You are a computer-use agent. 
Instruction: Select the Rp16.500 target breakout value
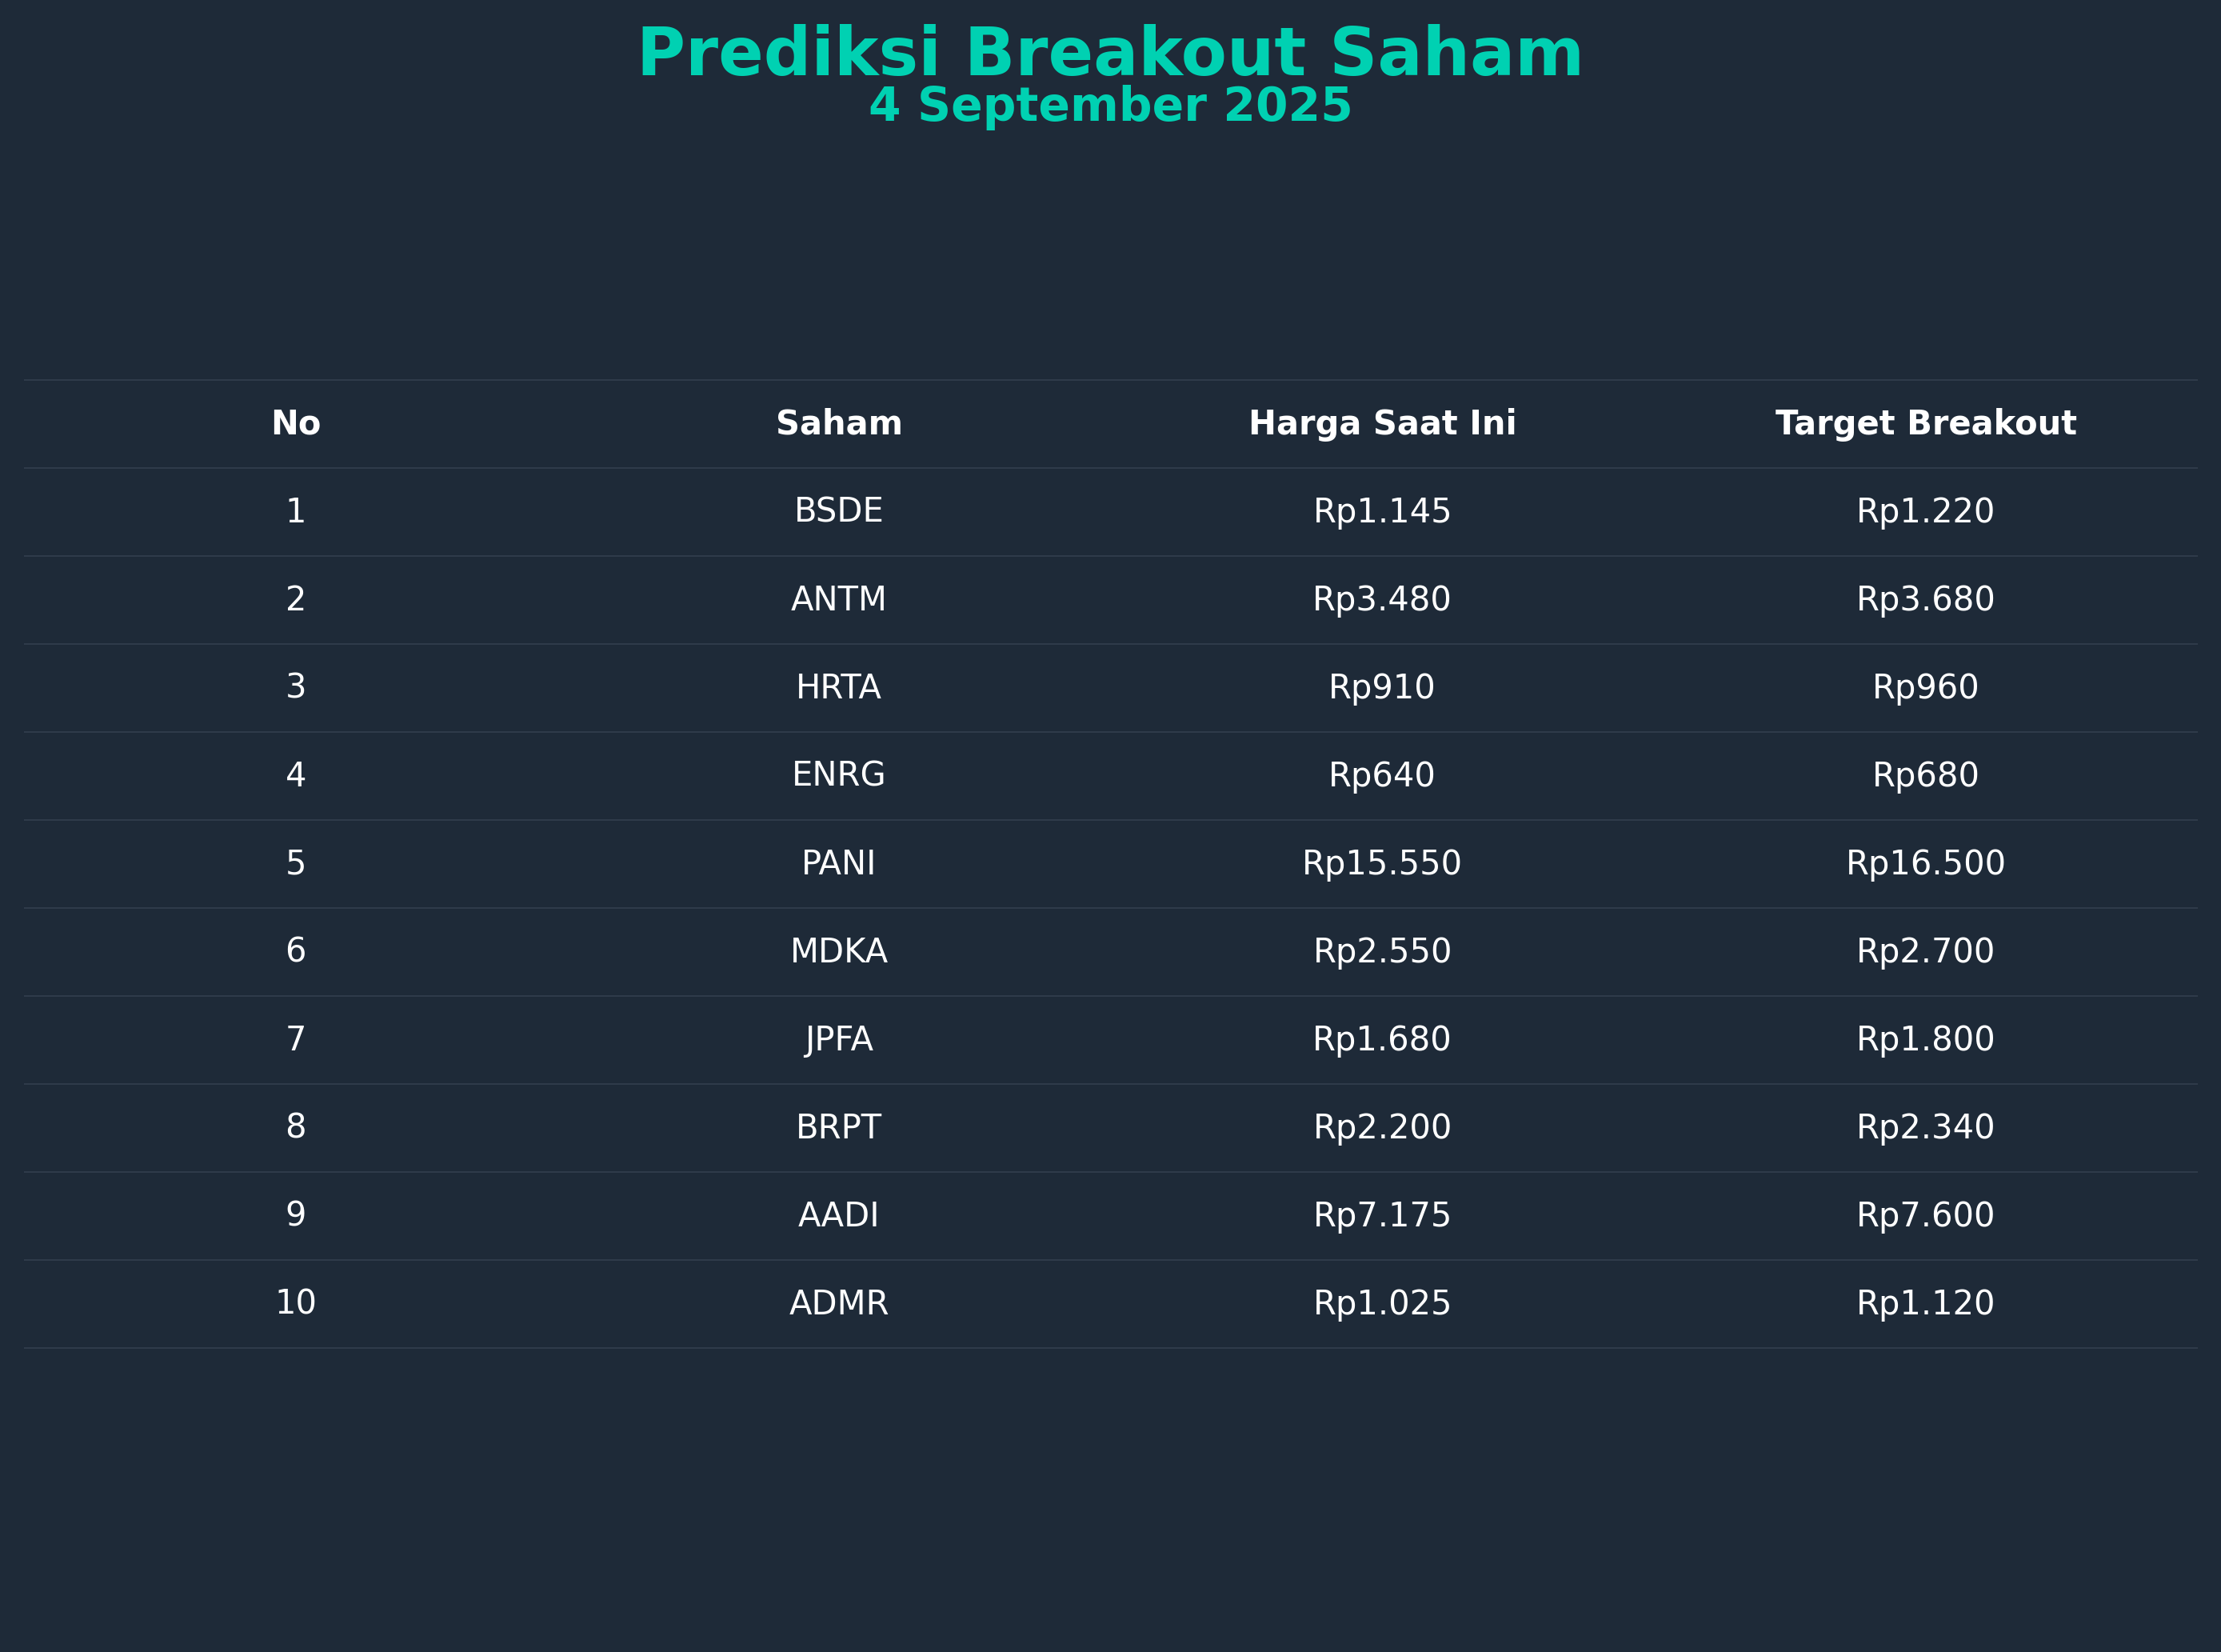[1925, 864]
